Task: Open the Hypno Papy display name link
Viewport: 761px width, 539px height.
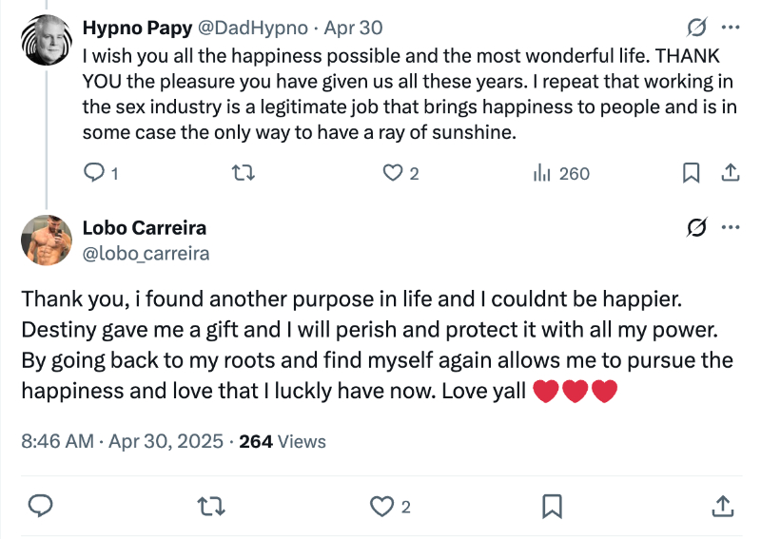Action: [x=136, y=29]
